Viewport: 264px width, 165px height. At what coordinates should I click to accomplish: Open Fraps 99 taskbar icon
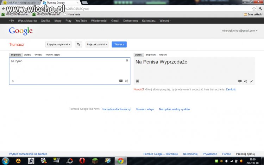56,161
